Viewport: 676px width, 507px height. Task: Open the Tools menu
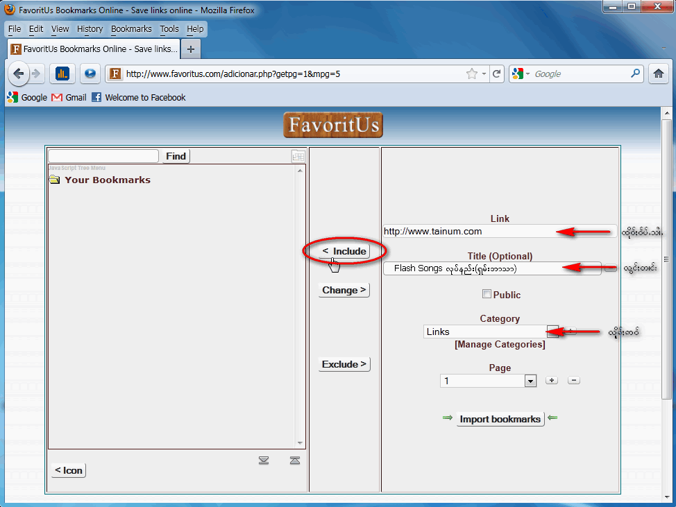(x=169, y=29)
